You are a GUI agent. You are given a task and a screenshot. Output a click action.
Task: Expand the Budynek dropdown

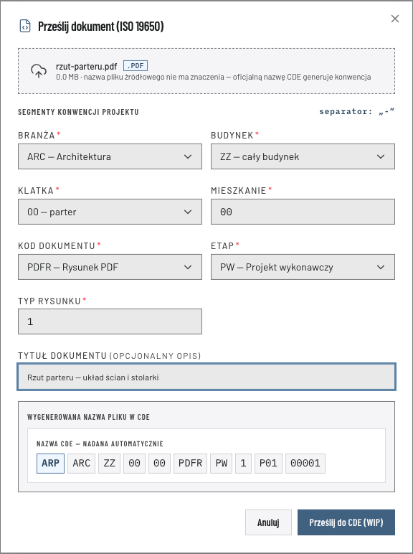point(303,156)
